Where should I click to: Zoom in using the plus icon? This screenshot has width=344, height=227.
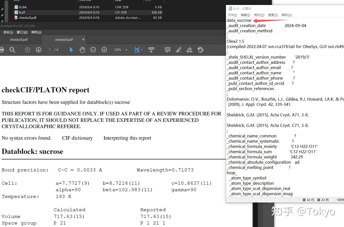click(x=104, y=50)
